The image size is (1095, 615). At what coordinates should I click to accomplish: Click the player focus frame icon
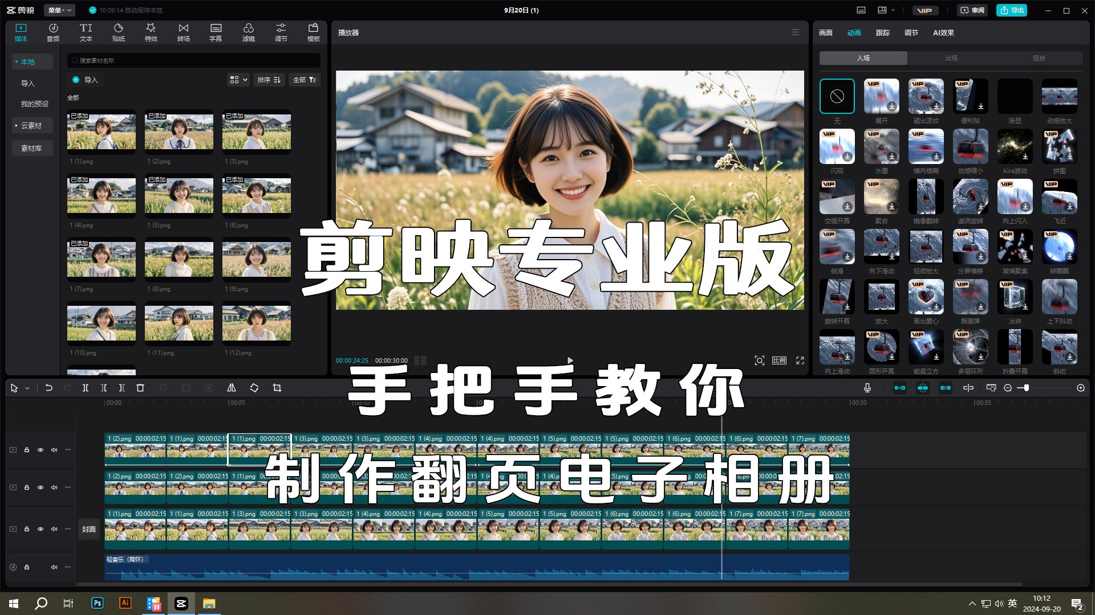tap(760, 360)
